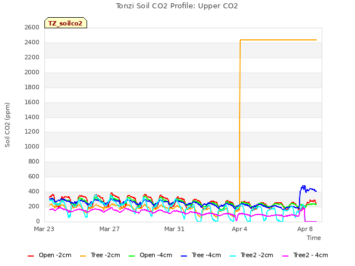Click the 2000 y-axis label
Screen dimensions: 355x266
pyautogui.click(x=32, y=72)
